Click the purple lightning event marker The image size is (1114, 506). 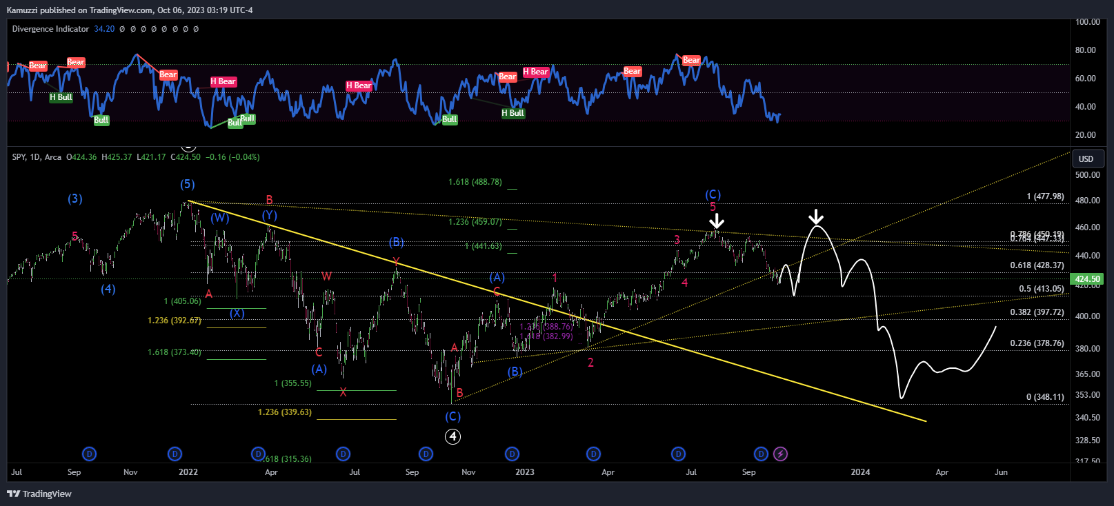[x=780, y=454]
